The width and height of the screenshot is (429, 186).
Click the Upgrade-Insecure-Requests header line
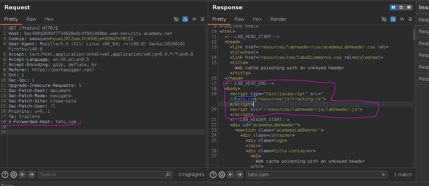pyautogui.click(x=45, y=85)
